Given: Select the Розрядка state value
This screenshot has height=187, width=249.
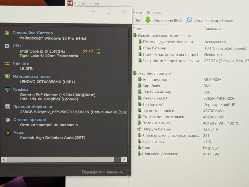Looking at the screenshot, I should pyautogui.click(x=211, y=148).
